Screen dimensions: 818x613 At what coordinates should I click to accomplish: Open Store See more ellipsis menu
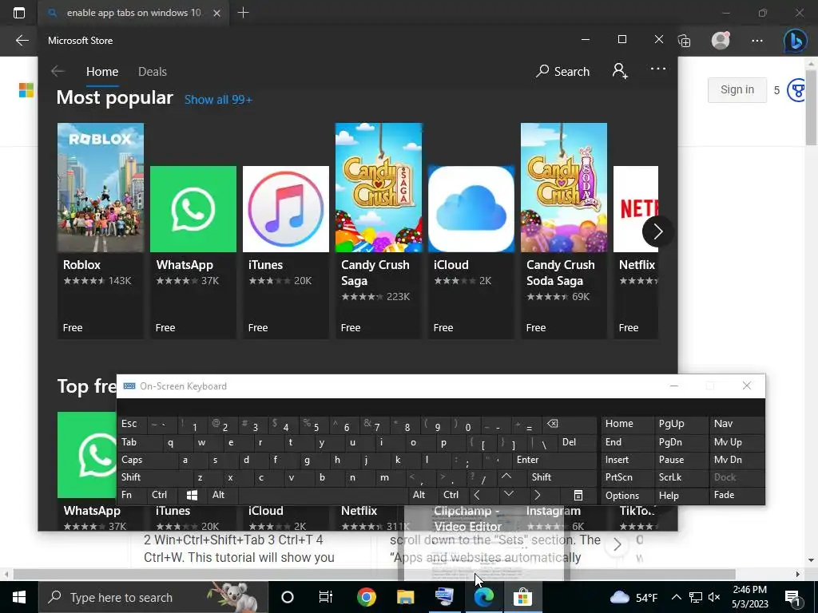point(658,69)
